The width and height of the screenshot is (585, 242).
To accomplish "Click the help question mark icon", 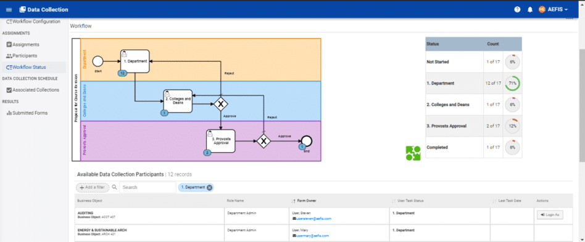I will click(517, 10).
